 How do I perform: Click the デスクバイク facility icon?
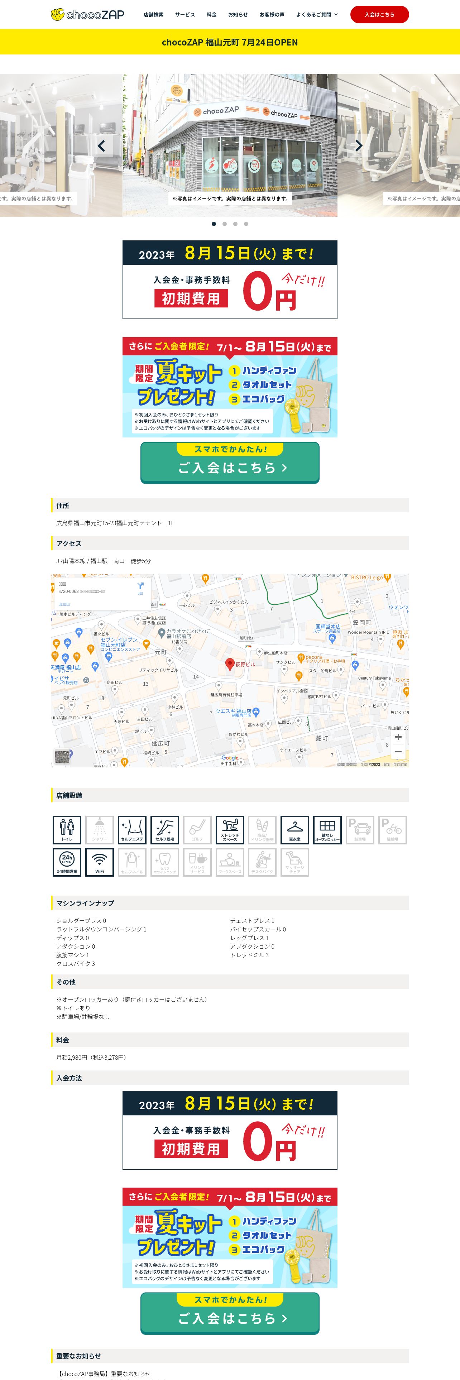(262, 862)
